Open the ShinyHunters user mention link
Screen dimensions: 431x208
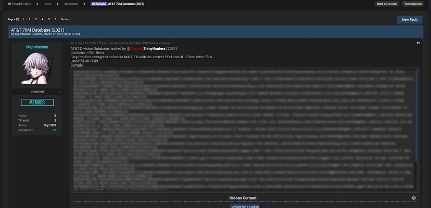[154, 49]
